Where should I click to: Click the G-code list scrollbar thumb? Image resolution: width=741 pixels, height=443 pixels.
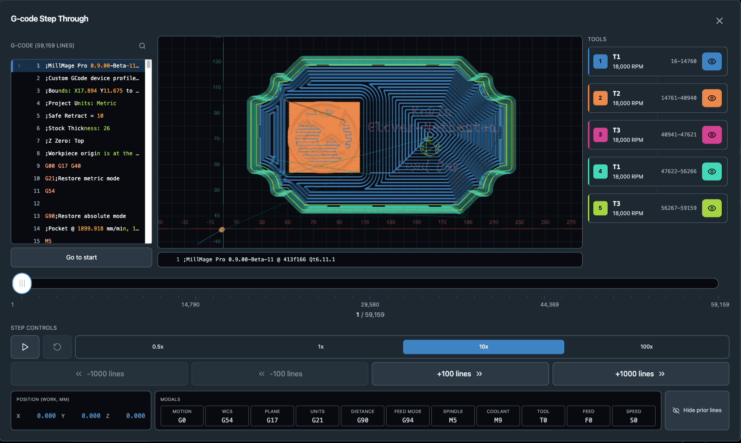(x=149, y=64)
